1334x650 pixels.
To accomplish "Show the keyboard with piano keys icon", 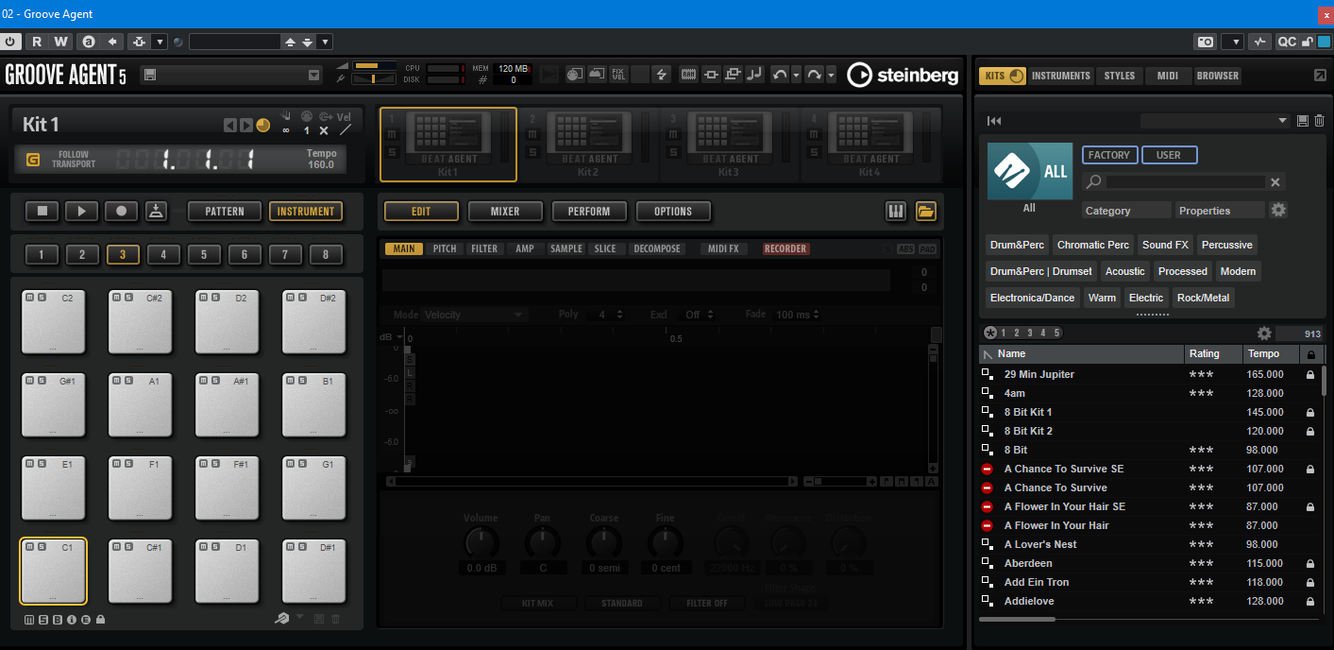I will click(x=896, y=211).
